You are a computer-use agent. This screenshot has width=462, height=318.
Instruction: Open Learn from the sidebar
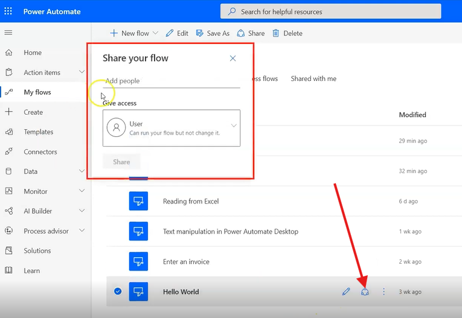pyautogui.click(x=32, y=270)
